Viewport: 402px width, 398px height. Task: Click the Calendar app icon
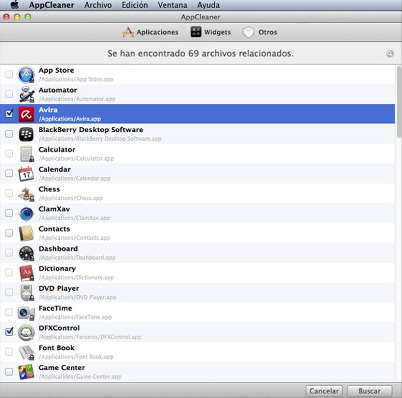coord(26,174)
